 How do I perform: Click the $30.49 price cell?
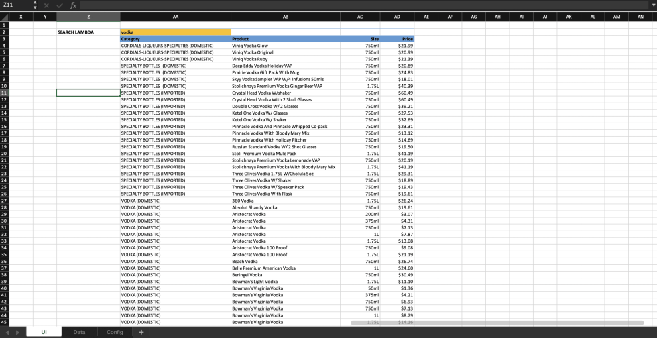[397, 275]
